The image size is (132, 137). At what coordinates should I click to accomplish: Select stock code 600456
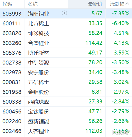click(x=12, y=112)
